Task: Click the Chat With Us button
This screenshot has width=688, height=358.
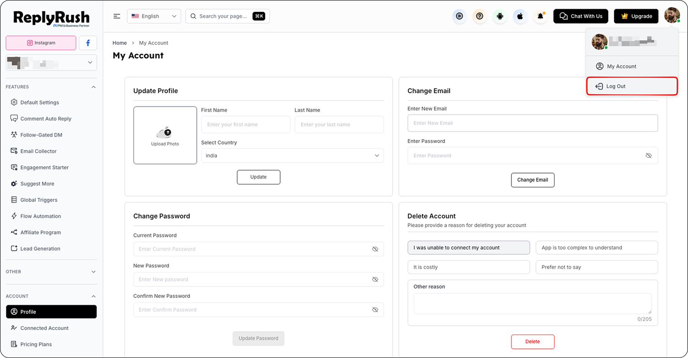Action: click(x=581, y=16)
